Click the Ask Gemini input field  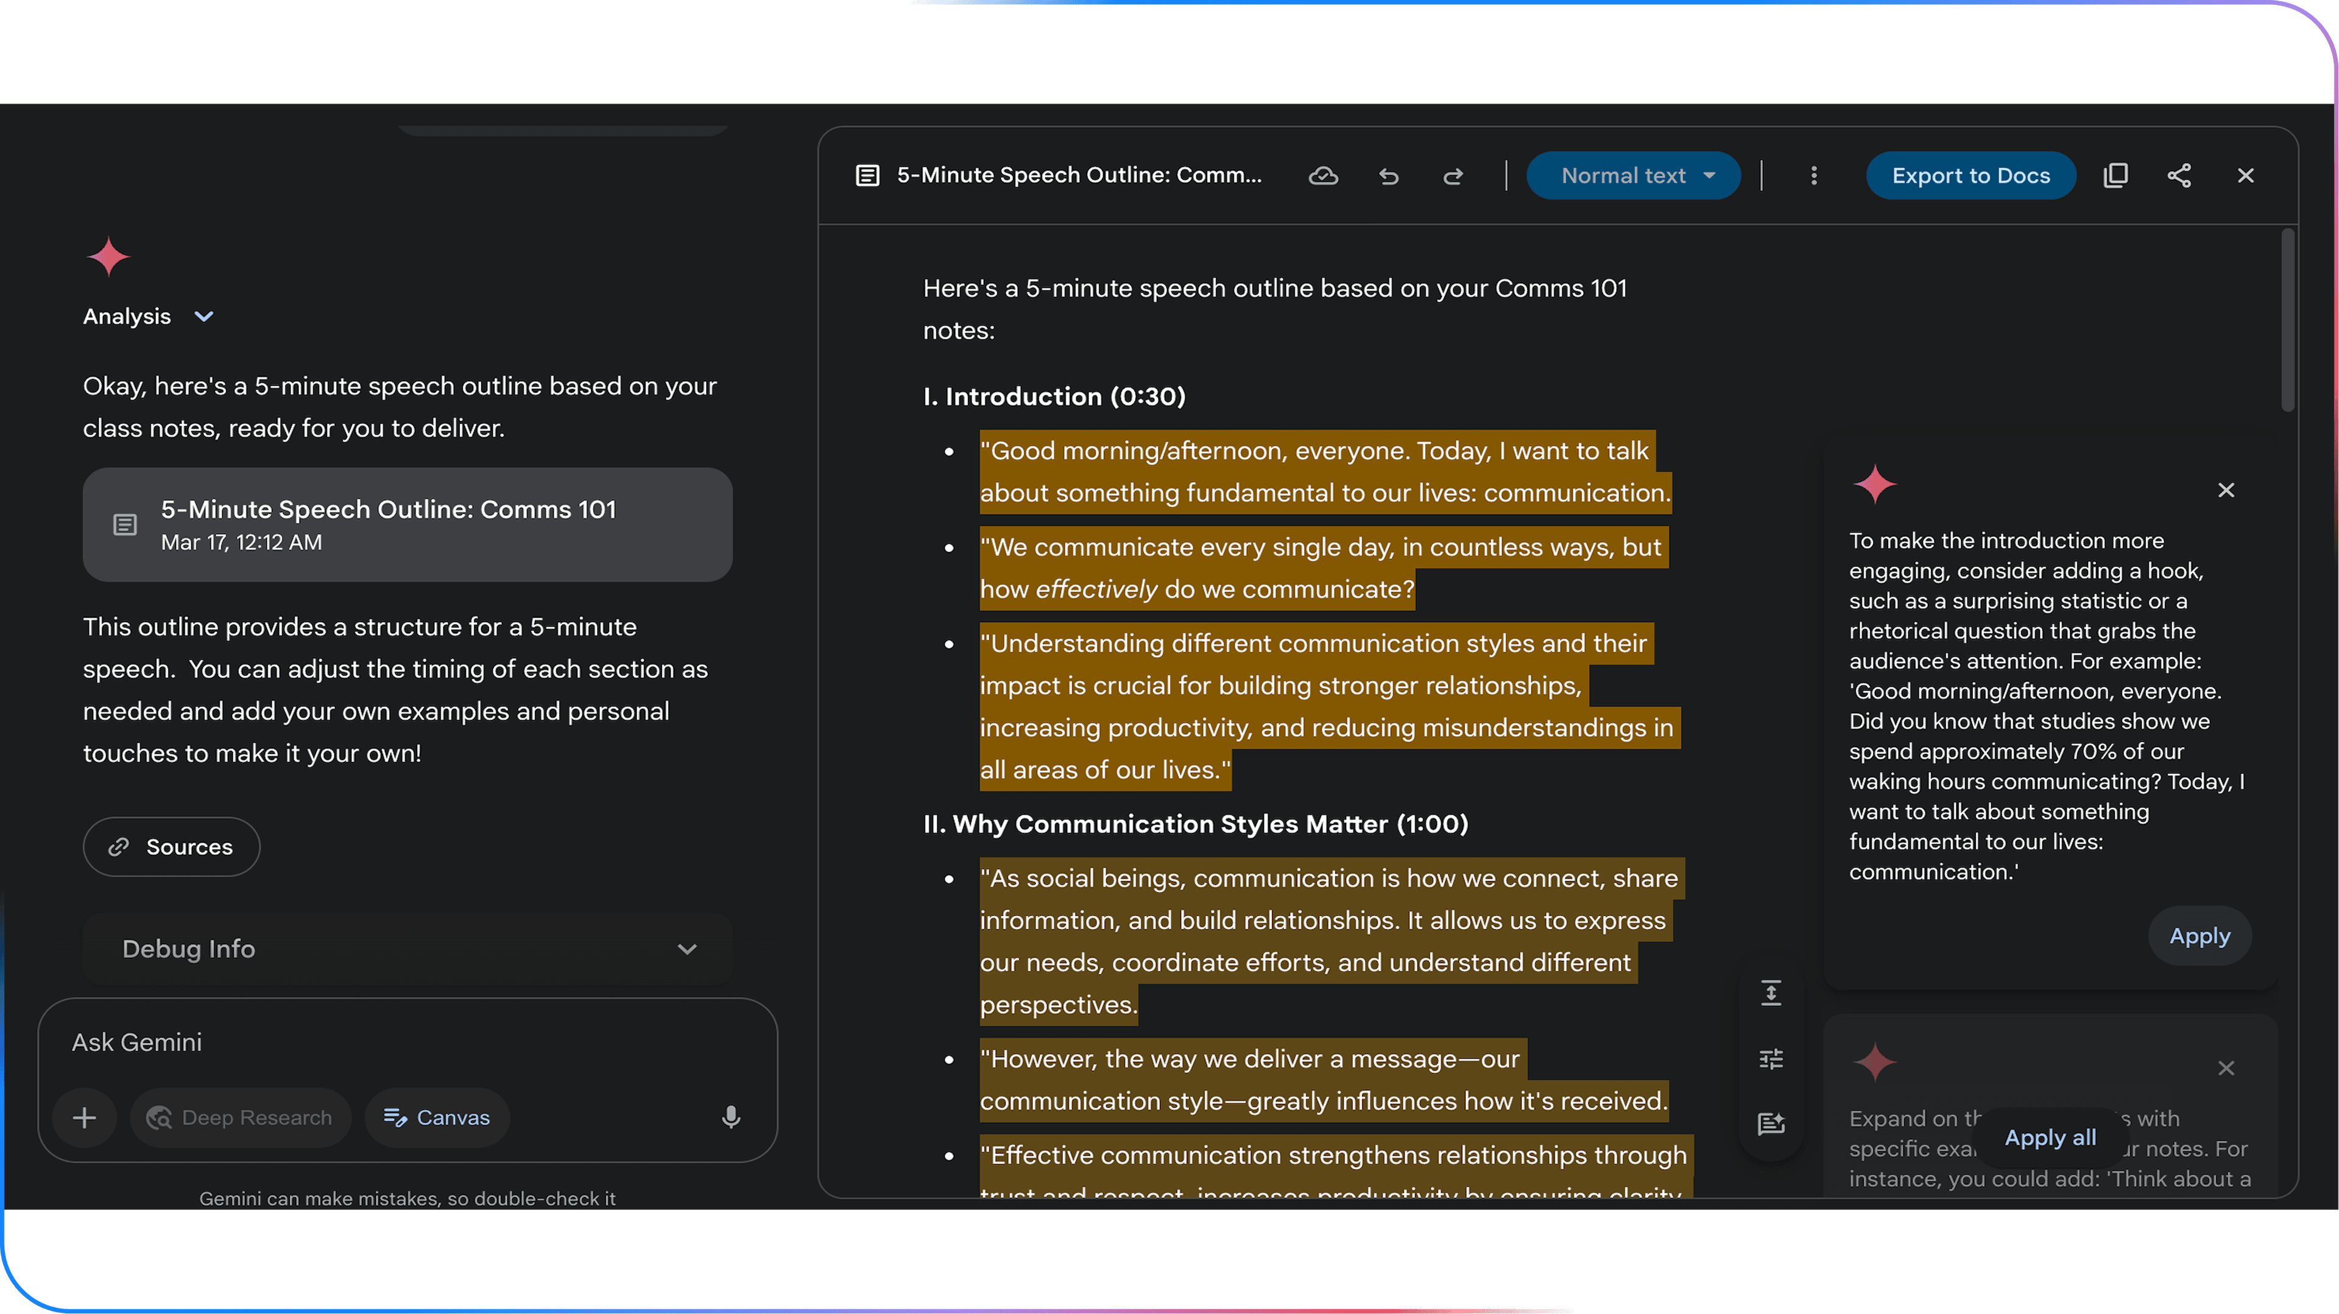pos(407,1042)
